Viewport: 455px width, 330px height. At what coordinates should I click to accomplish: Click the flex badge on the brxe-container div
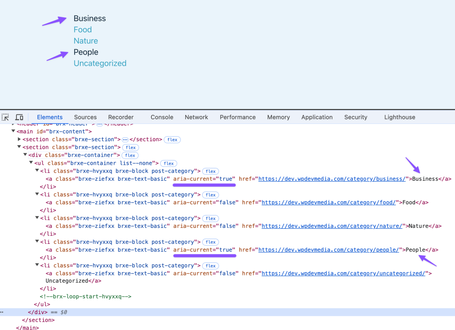130,155
